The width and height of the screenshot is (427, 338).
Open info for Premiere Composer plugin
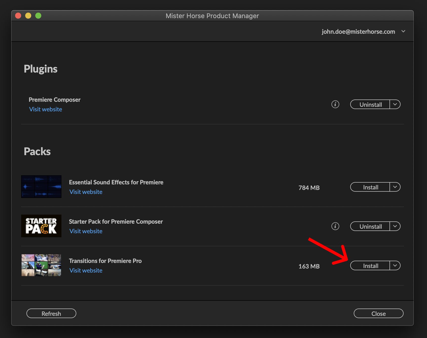coord(335,104)
